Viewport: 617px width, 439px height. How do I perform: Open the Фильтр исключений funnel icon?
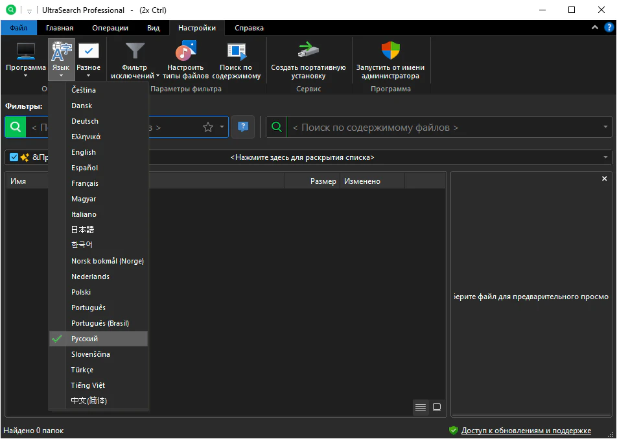click(135, 52)
